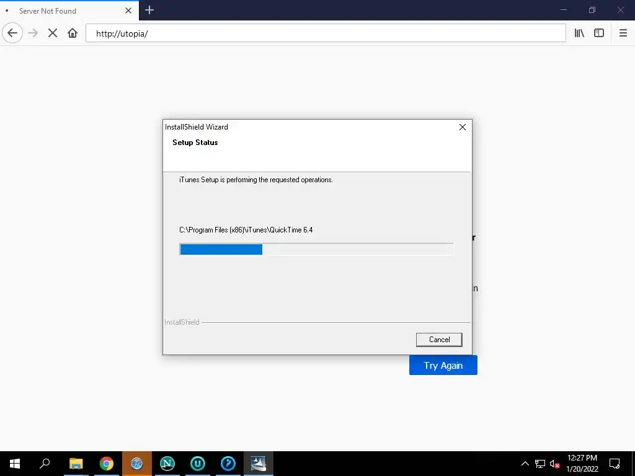635x476 pixels.
Task: Stop loading the page with the X icon
Action: [x=53, y=33]
